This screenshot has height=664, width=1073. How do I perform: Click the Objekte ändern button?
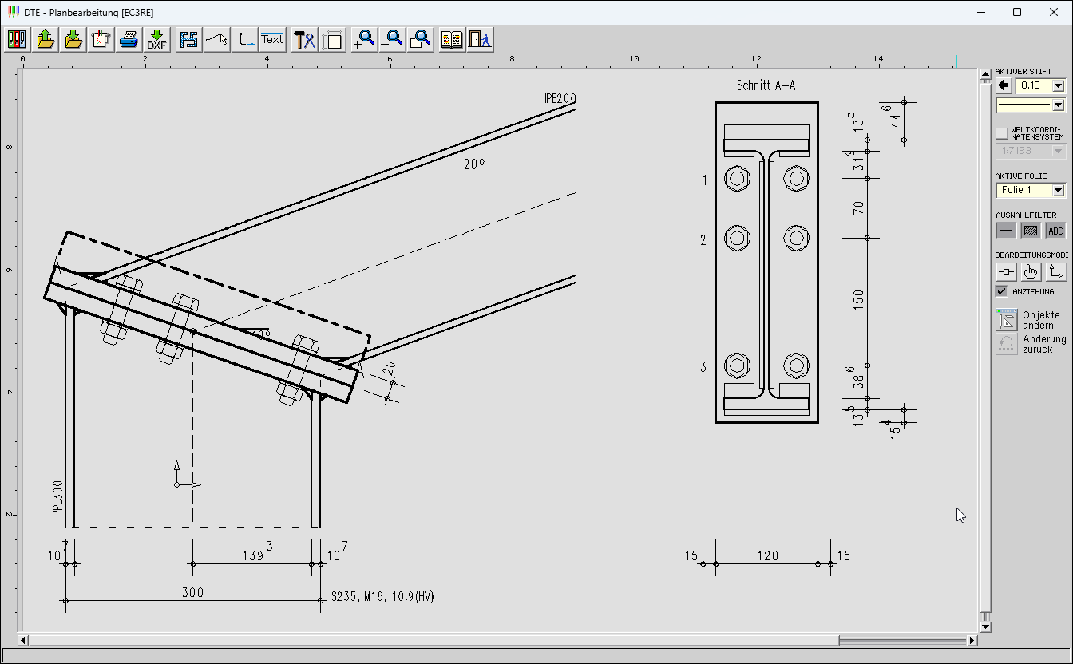click(x=1007, y=320)
